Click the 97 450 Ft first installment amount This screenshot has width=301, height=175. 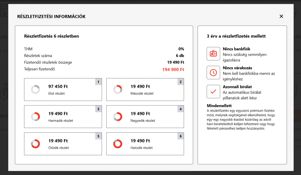(58, 87)
